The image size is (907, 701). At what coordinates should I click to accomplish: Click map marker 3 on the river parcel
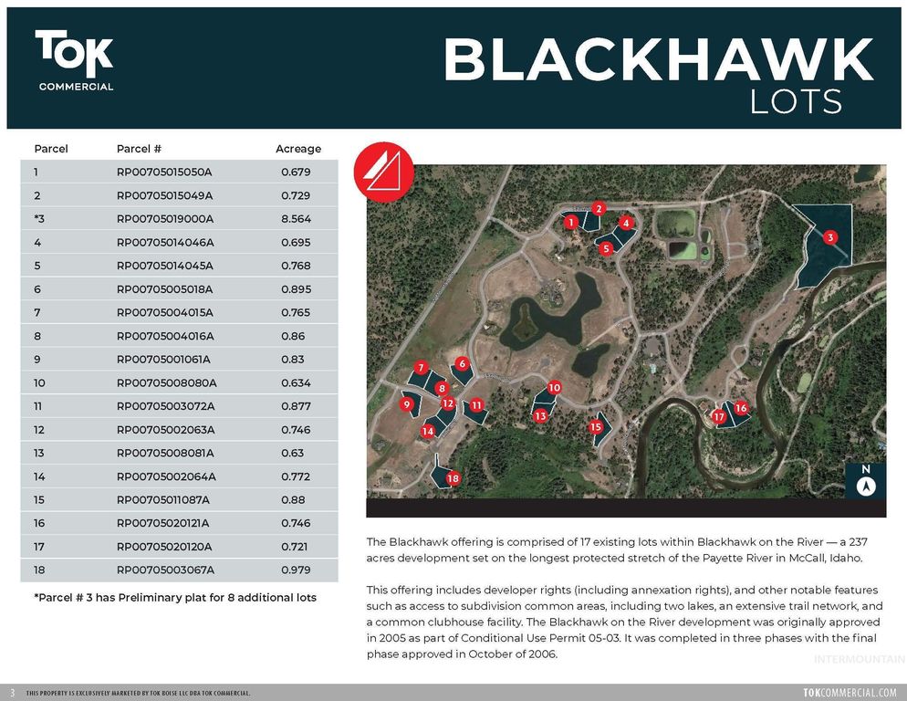[x=830, y=237]
